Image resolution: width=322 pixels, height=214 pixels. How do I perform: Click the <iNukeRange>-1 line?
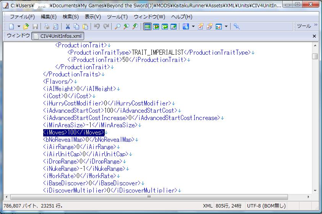point(84,169)
